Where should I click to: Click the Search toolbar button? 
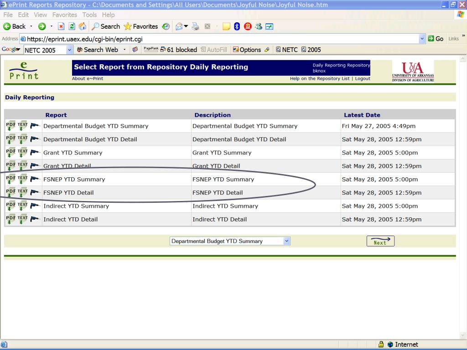(x=106, y=26)
